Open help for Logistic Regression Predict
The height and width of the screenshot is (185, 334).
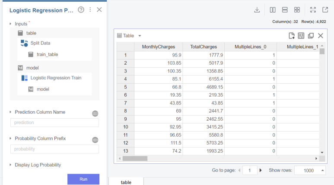[81, 10]
